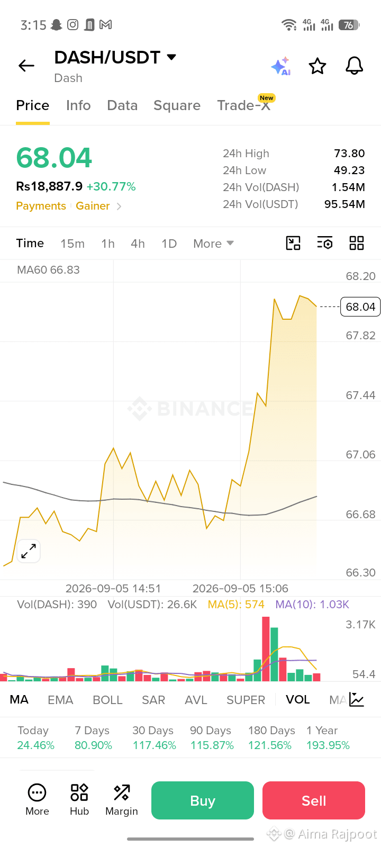Open chart indicator settings icon
Image resolution: width=381 pixels, height=847 pixels.
click(325, 243)
